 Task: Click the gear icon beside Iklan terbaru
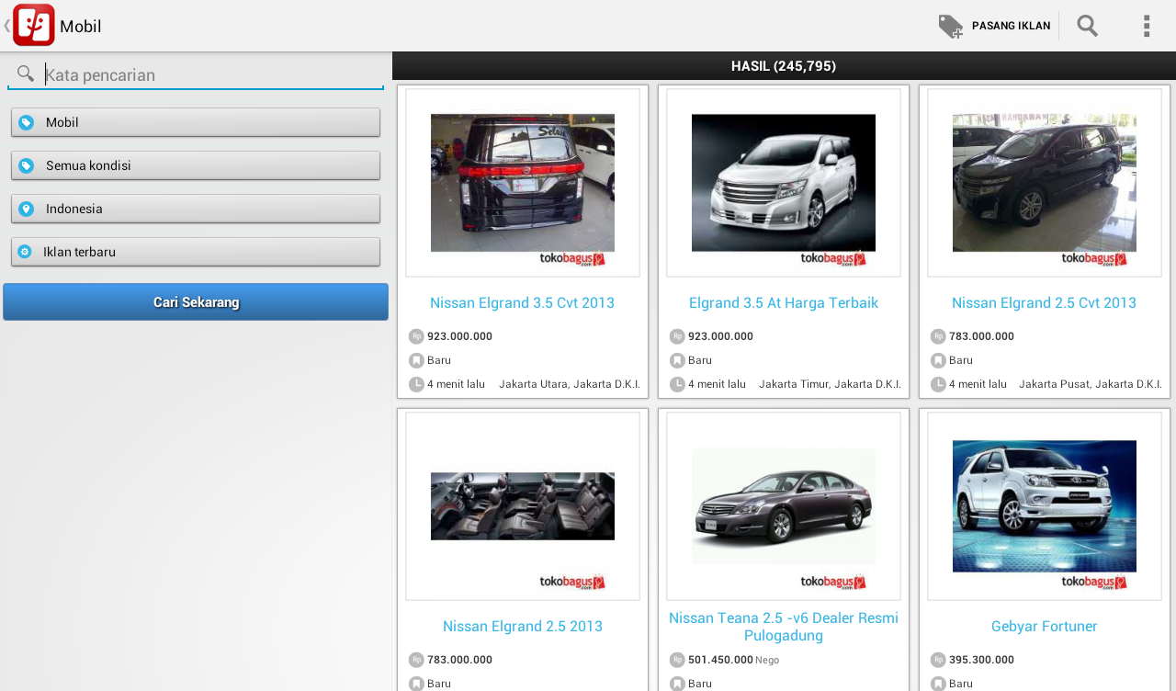click(24, 252)
